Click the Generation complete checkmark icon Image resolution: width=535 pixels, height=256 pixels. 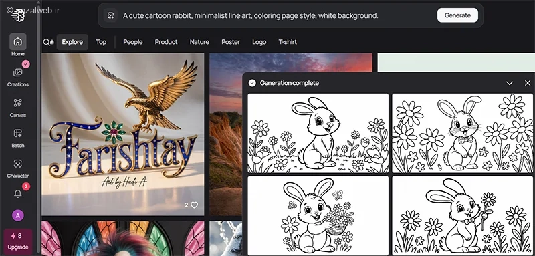tap(252, 83)
